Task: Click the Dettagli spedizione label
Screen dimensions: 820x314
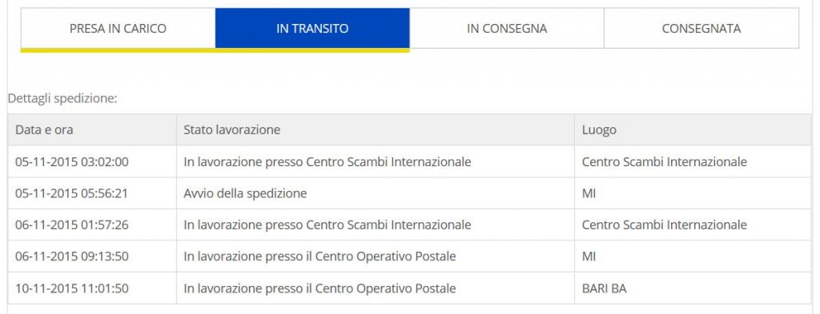Action: (62, 98)
